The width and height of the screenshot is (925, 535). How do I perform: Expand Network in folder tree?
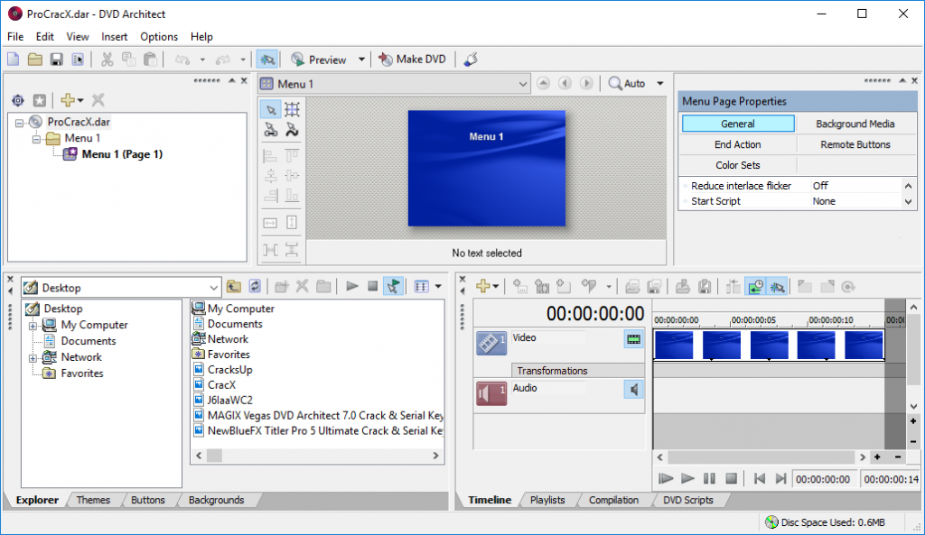click(x=33, y=357)
